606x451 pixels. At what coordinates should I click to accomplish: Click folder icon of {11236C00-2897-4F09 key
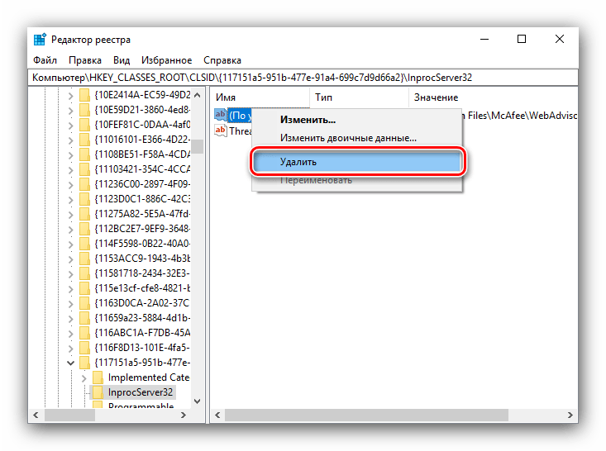pos(84,184)
